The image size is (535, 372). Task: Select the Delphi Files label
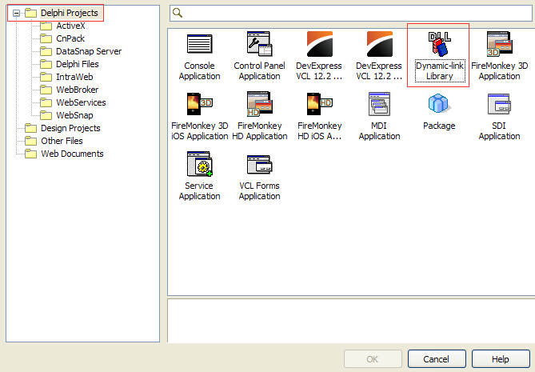click(78, 64)
